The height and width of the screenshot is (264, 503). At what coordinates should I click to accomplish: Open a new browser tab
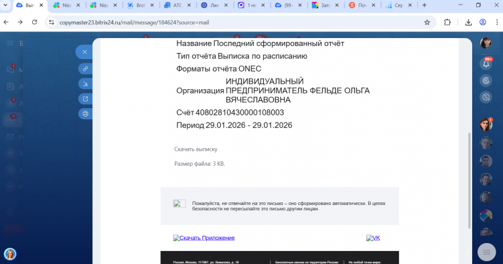[x=424, y=5]
